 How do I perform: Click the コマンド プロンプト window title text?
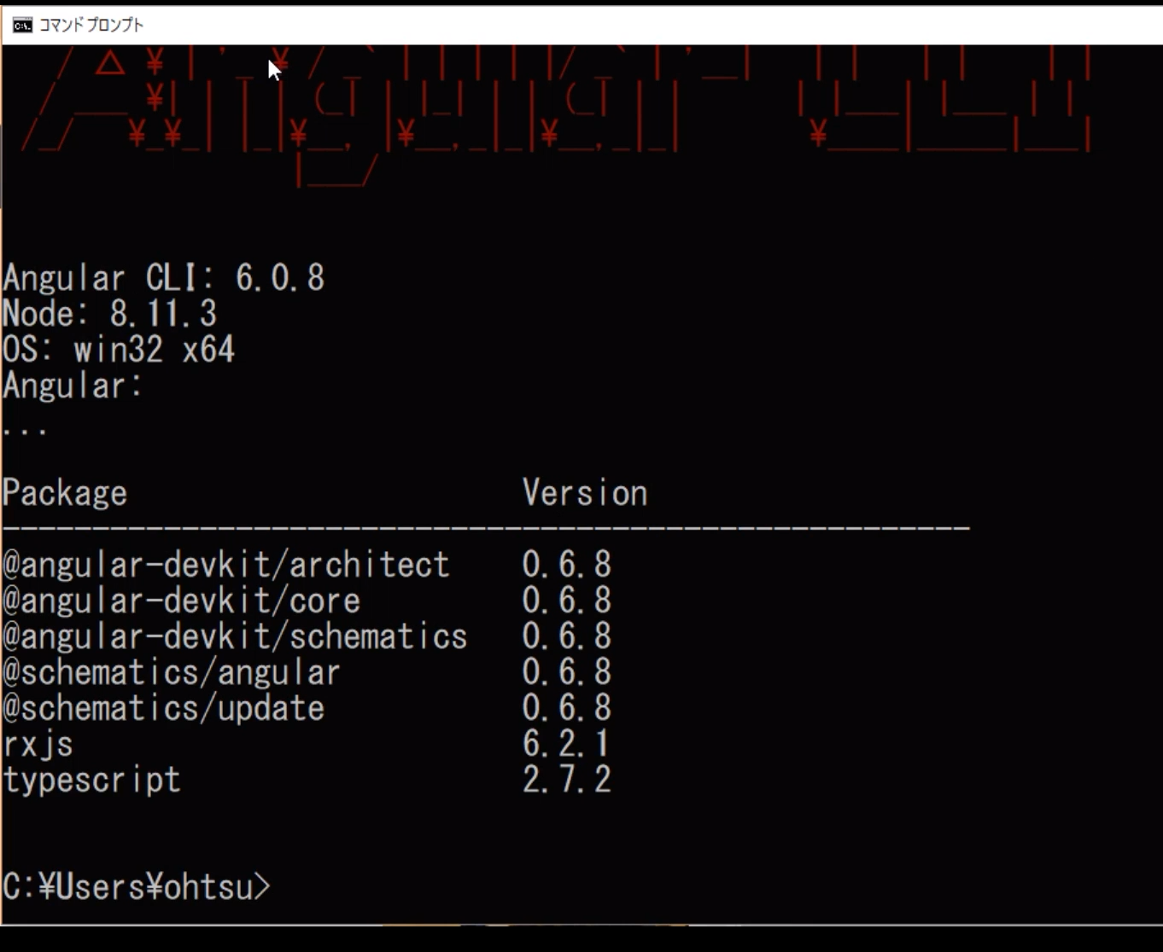91,26
